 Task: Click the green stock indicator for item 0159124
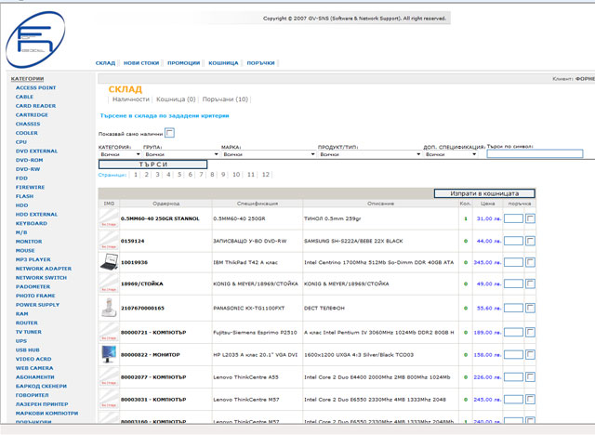pos(466,241)
